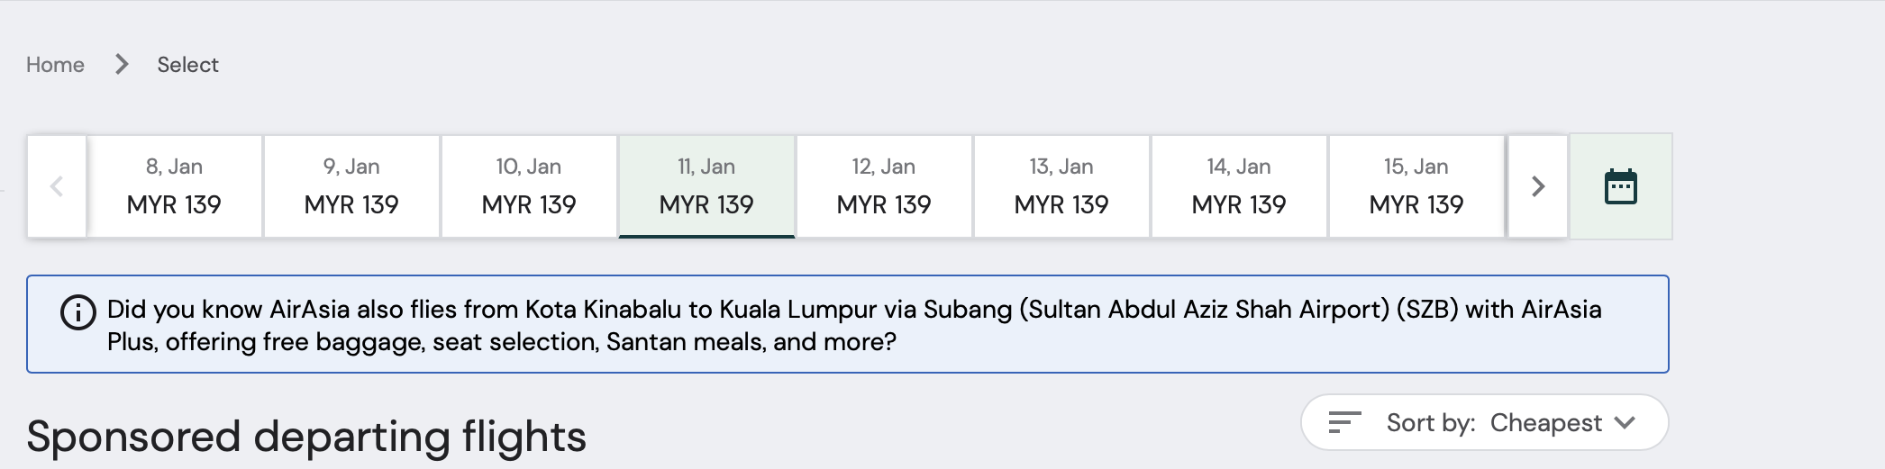Select 14, Jan MYR 139 tab

click(1239, 186)
